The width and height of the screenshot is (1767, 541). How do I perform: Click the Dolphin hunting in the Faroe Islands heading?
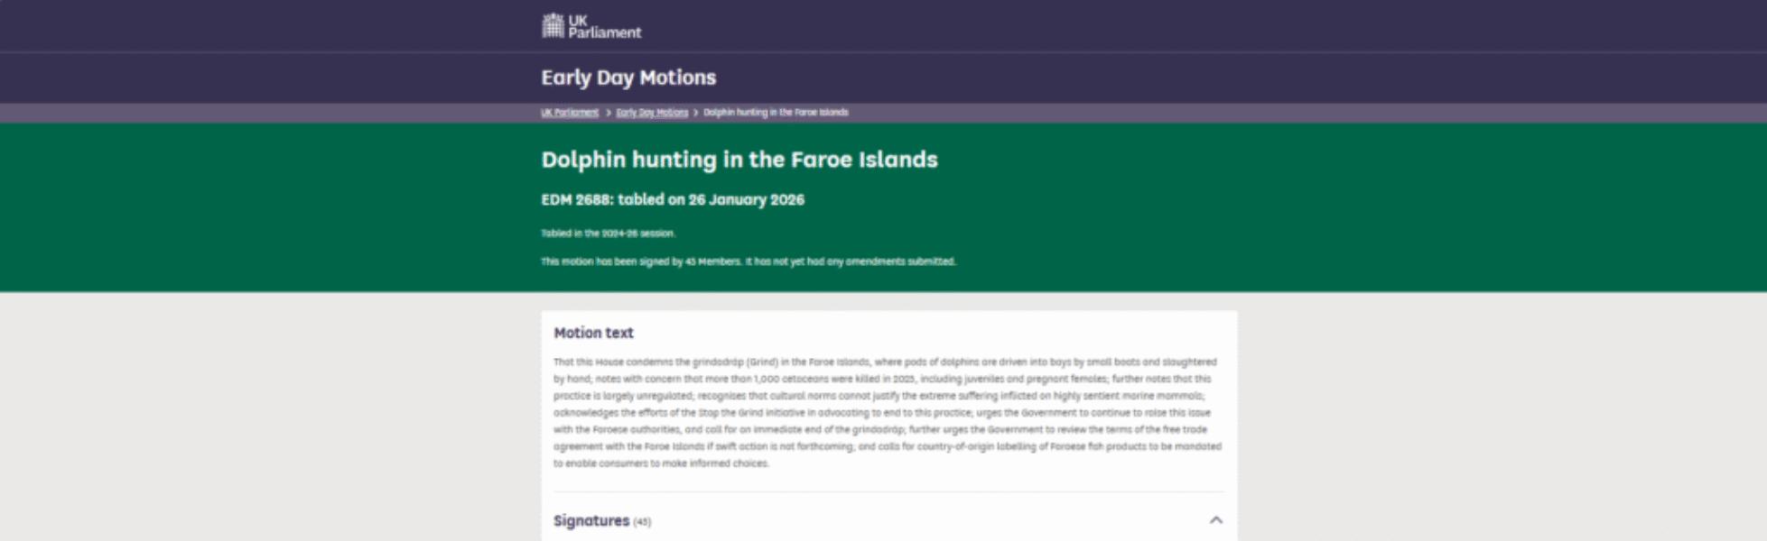click(739, 160)
